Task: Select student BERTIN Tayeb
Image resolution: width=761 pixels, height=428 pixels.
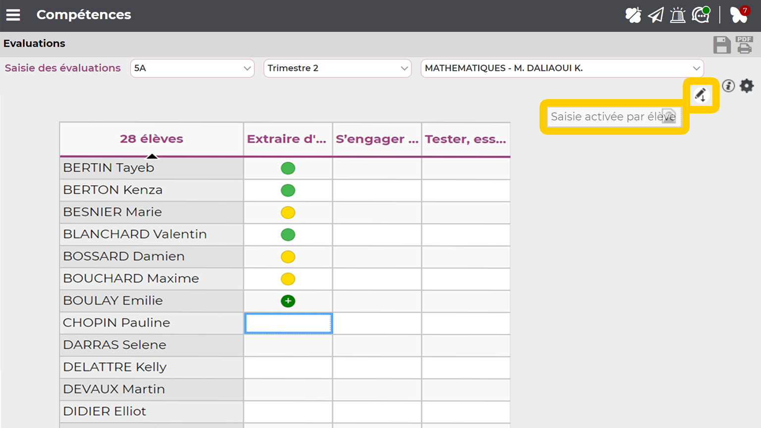Action: point(152,168)
